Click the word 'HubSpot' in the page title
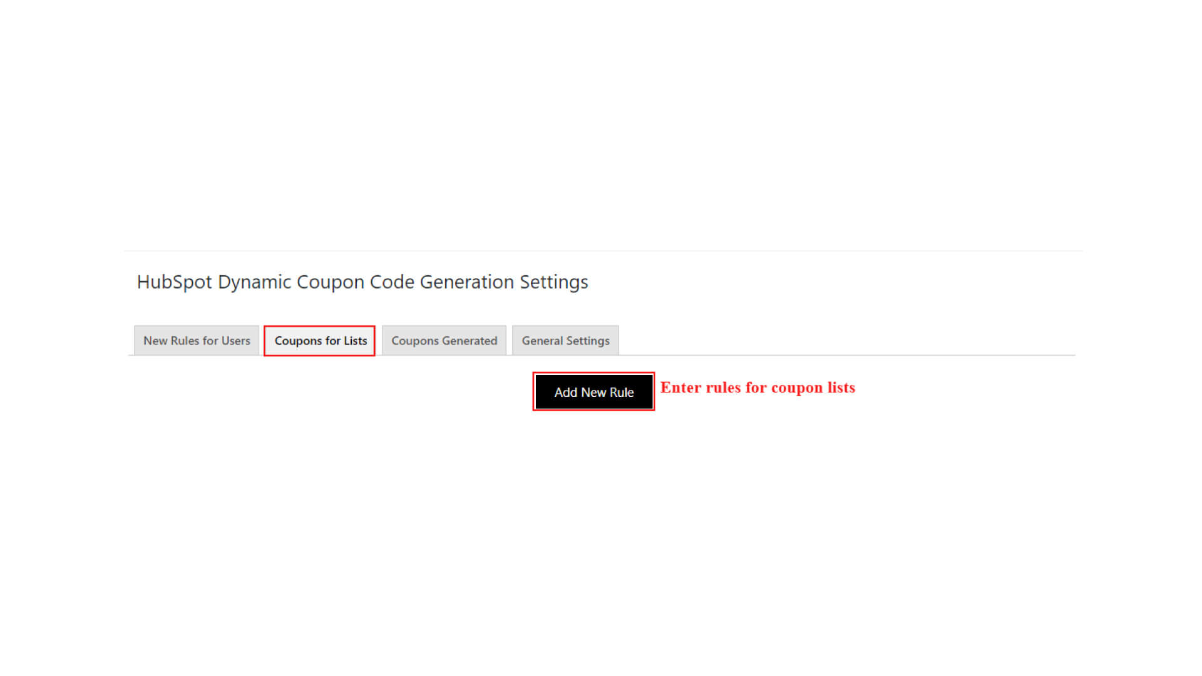The image size is (1202, 676). pos(175,282)
